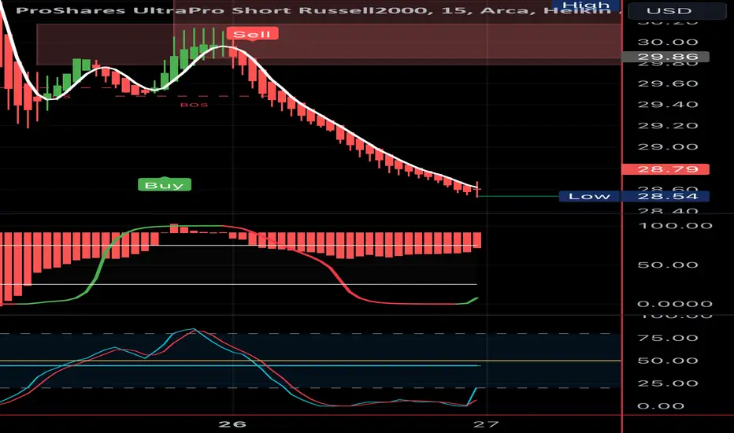Click the 29.40 price axis value
This screenshot has width=734, height=433.
[x=668, y=105]
